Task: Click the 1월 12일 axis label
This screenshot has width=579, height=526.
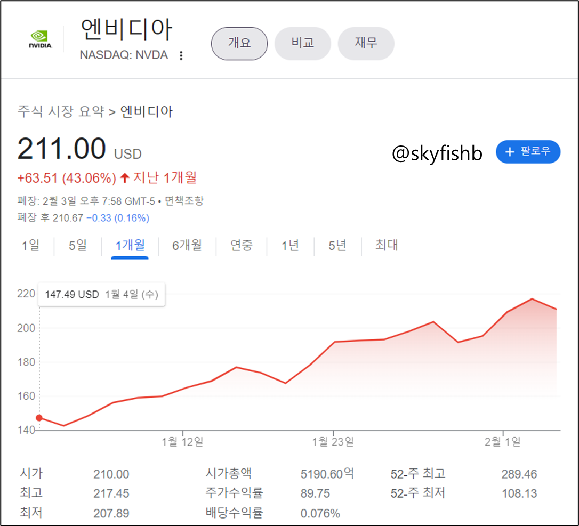Action: [x=182, y=442]
